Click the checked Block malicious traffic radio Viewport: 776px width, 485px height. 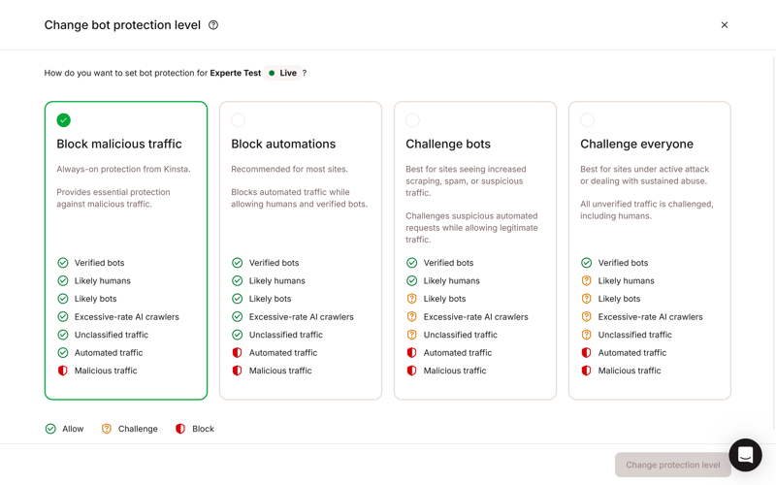click(x=63, y=120)
